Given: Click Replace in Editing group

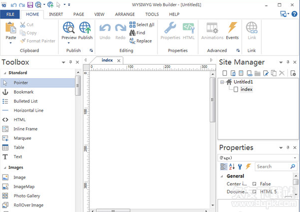Looking at the screenshot, I should pos(140,41).
